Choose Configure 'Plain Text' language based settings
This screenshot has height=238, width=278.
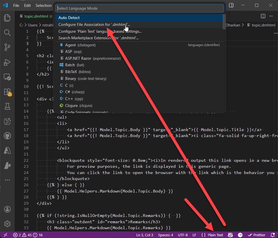pos(139,31)
